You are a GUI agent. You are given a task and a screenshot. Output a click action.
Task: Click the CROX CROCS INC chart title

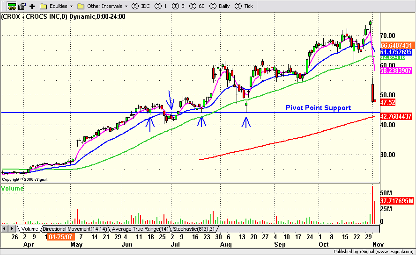click(x=63, y=17)
